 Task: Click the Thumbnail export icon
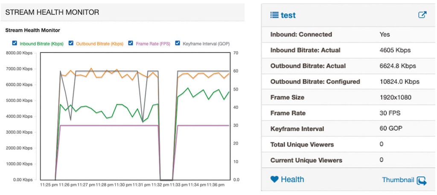pyautogui.click(x=422, y=181)
